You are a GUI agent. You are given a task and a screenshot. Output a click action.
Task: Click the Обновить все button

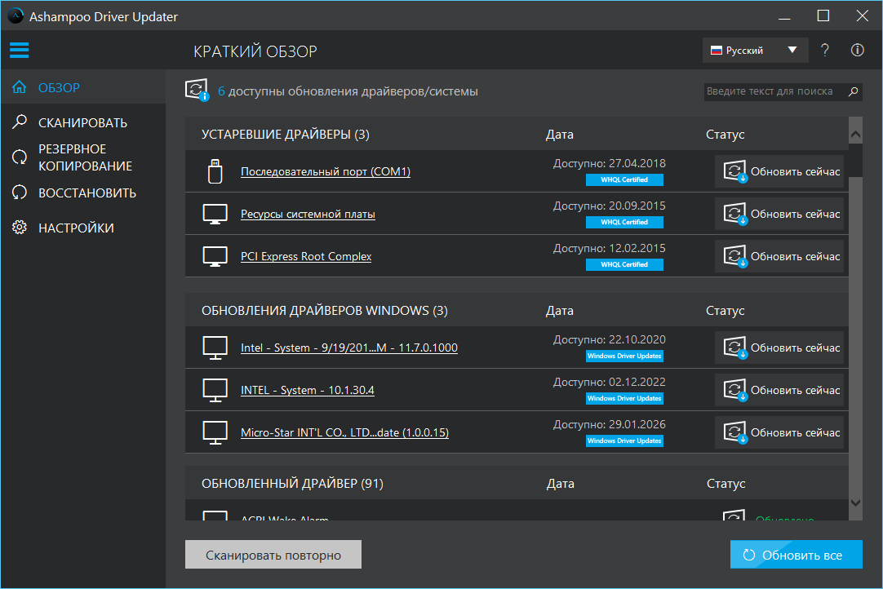point(796,556)
